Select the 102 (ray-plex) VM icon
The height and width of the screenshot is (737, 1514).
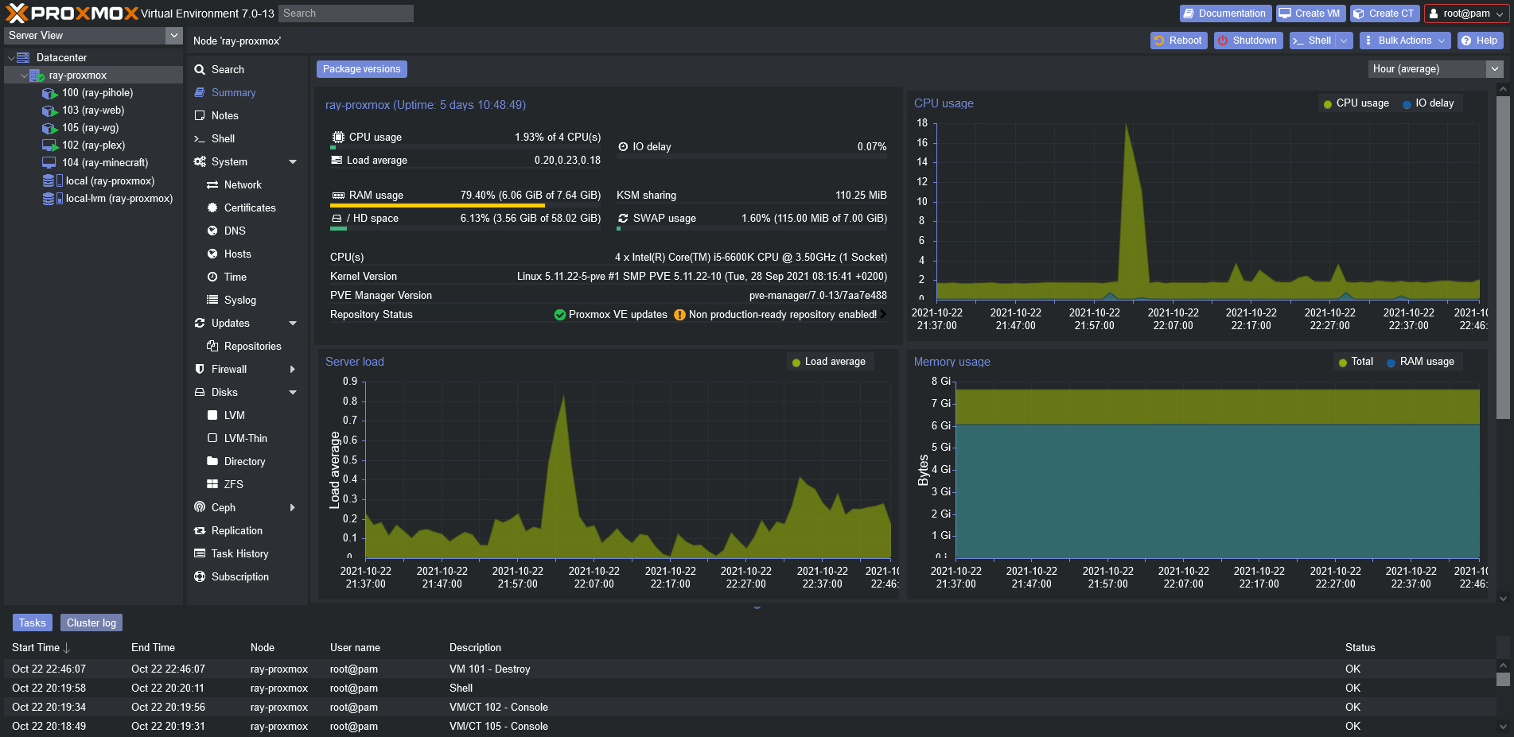pos(49,145)
